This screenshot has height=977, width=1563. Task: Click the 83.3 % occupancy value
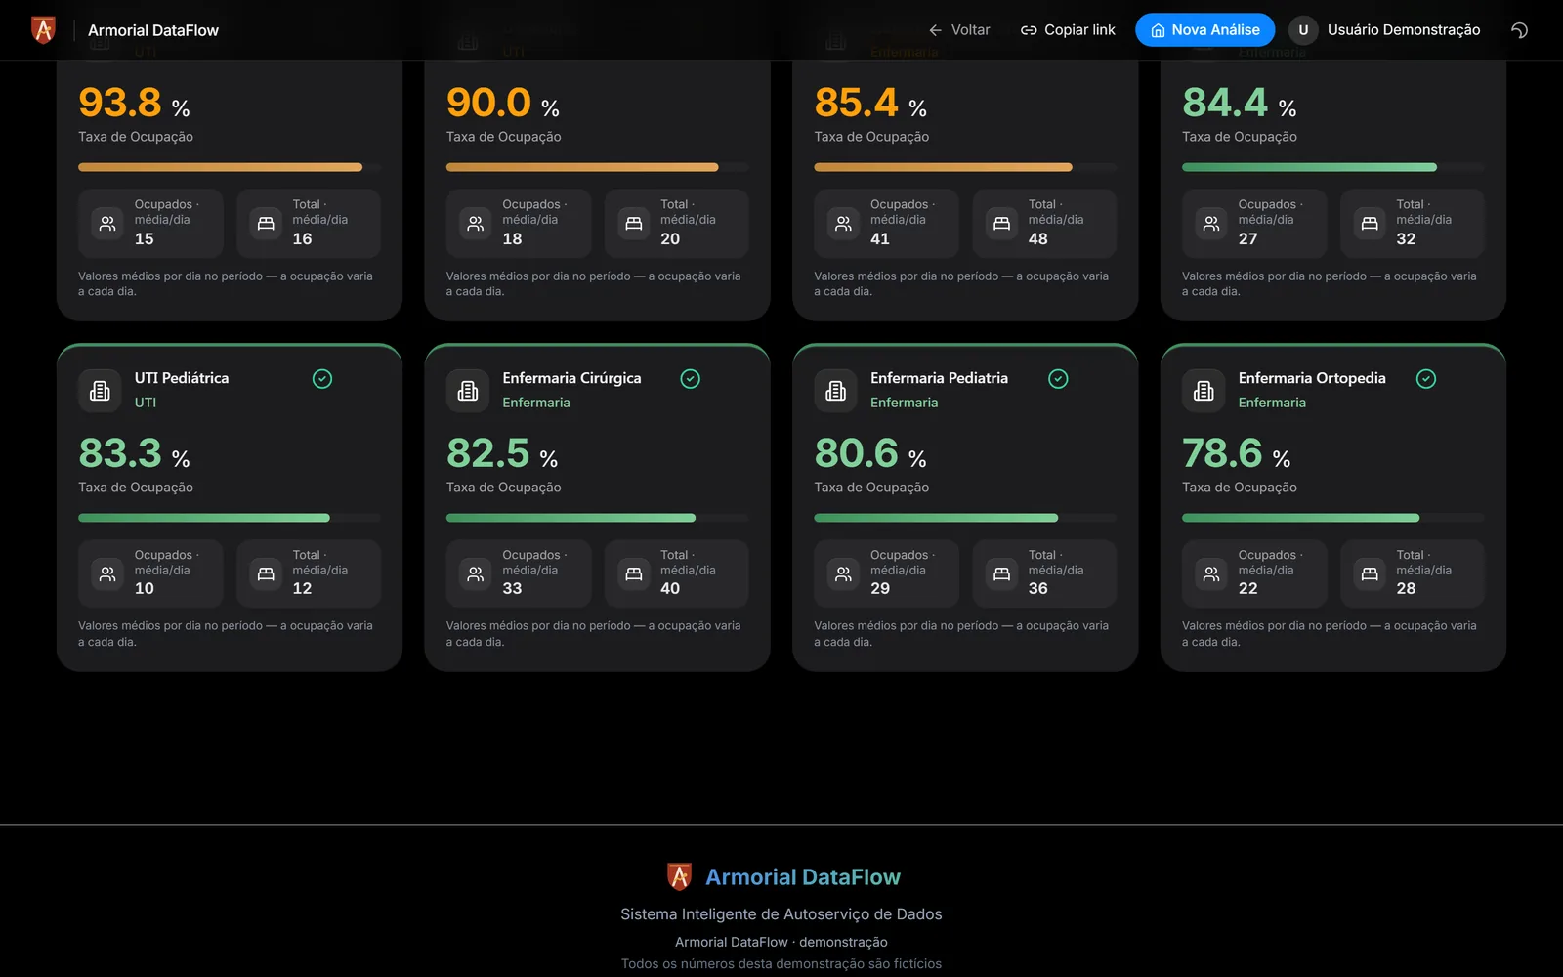(x=134, y=453)
